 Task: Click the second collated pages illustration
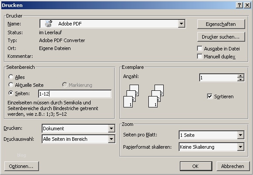[x=156, y=96]
